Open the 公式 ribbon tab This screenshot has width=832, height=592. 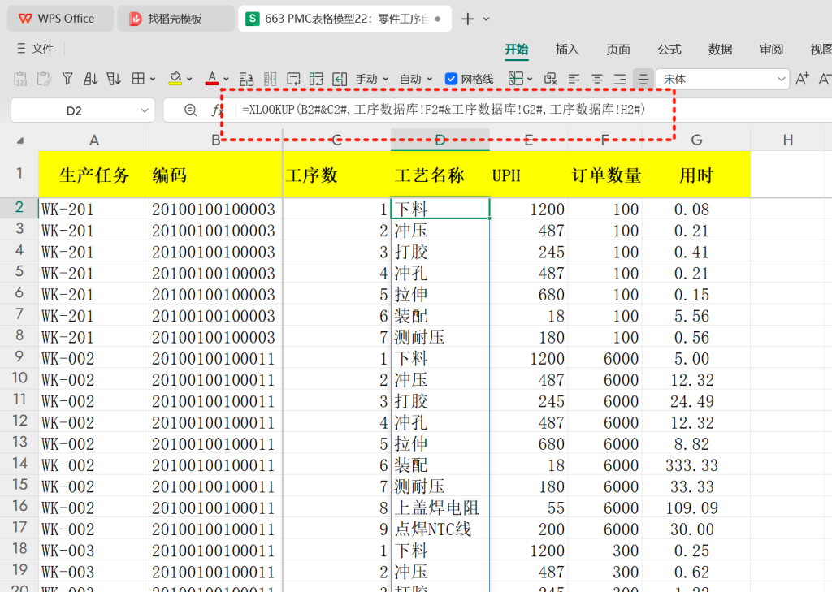point(669,50)
